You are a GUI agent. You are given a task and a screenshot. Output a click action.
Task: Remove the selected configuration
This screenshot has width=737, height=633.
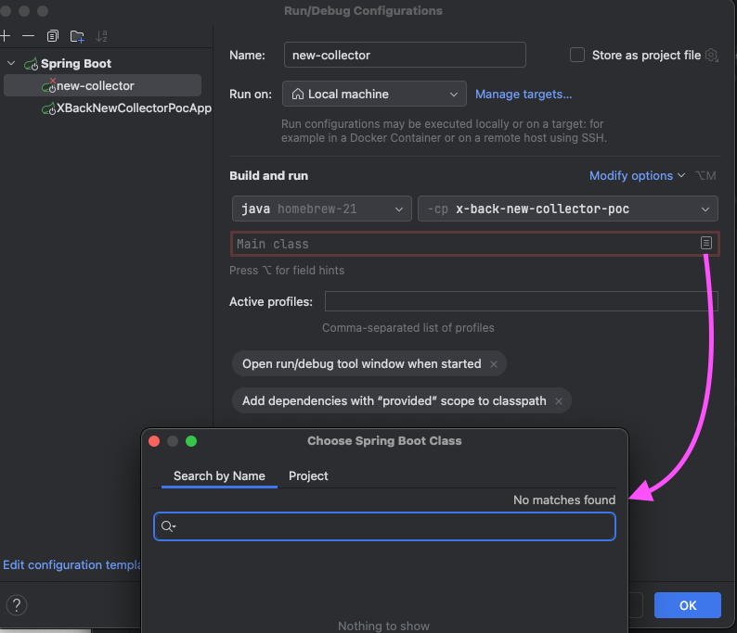click(28, 36)
